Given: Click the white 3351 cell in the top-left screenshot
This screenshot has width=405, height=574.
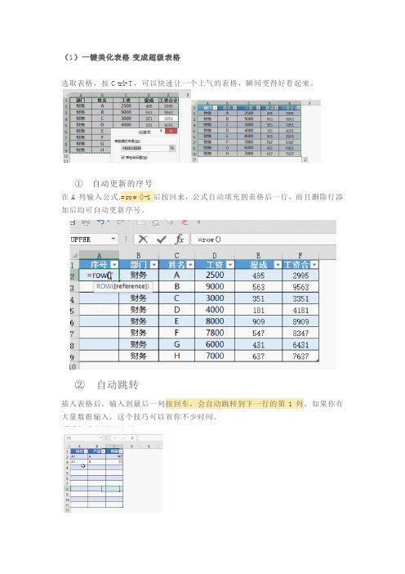Looking at the screenshot, I should pyautogui.click(x=169, y=119).
